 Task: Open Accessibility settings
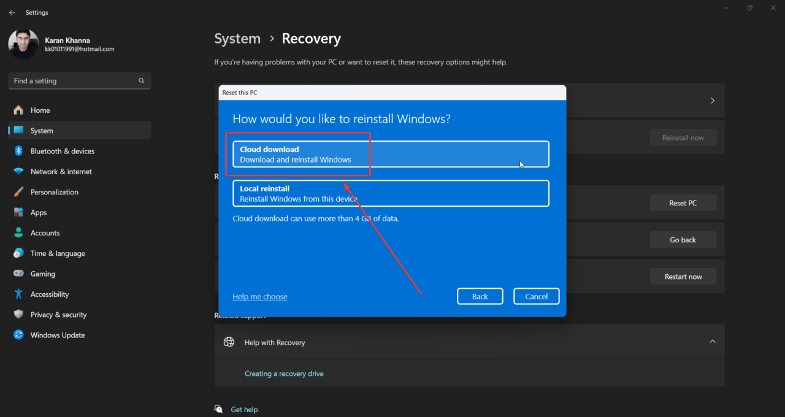pos(49,294)
